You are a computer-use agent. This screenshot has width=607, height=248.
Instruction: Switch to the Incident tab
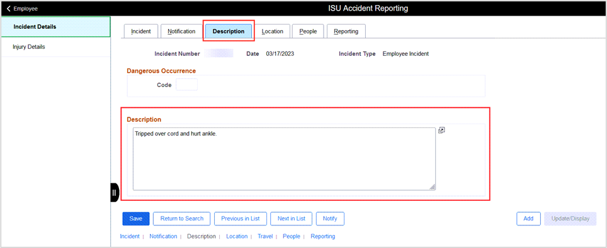coord(140,31)
